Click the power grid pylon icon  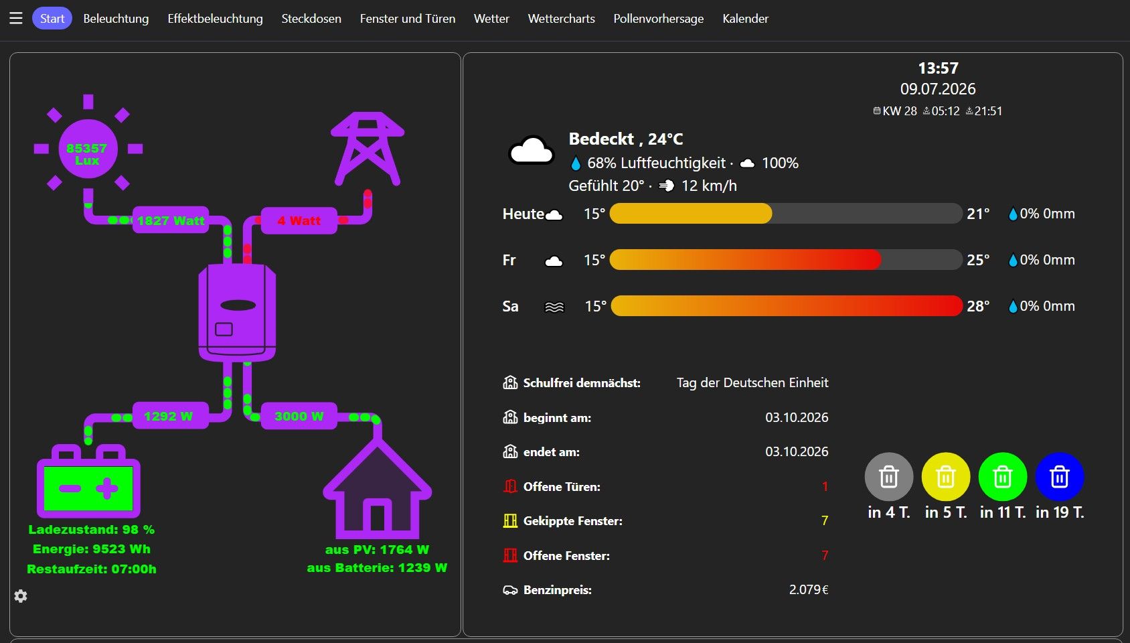368,149
